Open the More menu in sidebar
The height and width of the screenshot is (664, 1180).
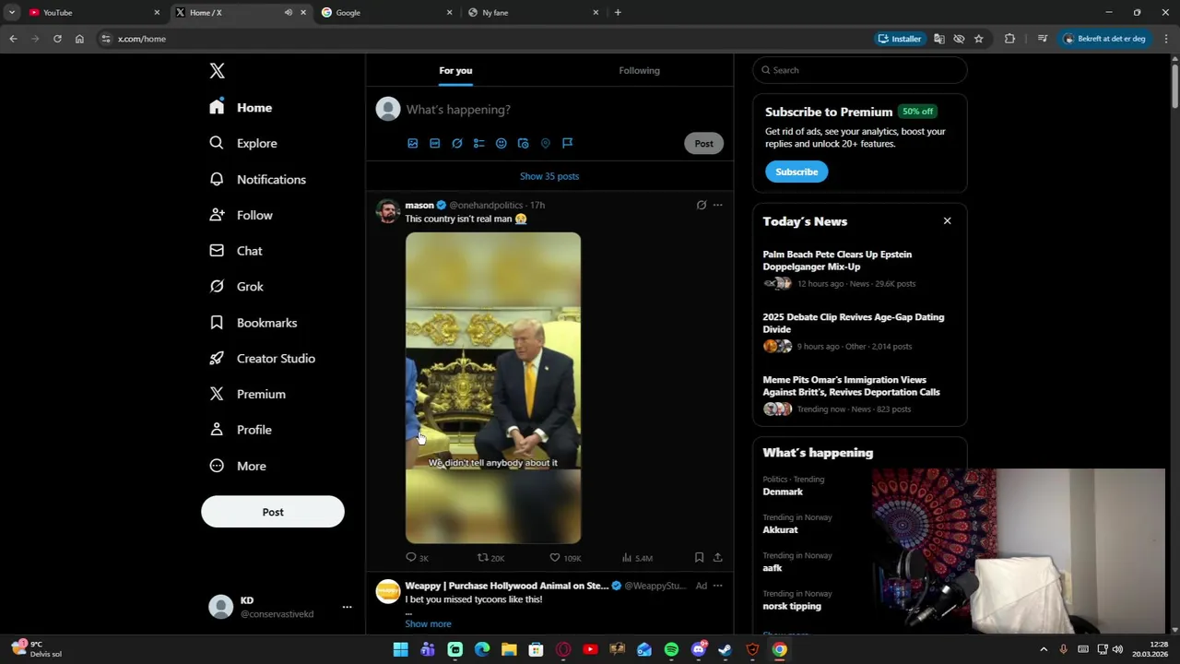238,466
